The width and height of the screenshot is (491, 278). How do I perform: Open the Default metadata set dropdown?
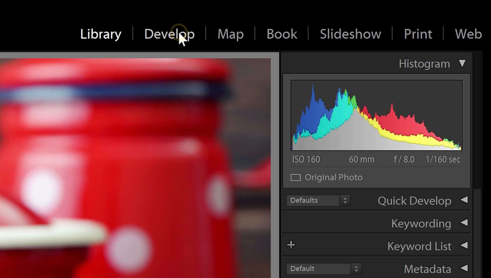tap(323, 269)
